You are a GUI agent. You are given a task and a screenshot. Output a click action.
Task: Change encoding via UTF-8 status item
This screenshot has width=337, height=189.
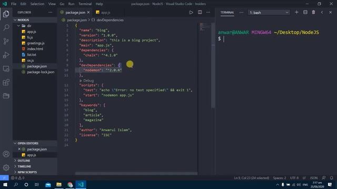point(294,178)
